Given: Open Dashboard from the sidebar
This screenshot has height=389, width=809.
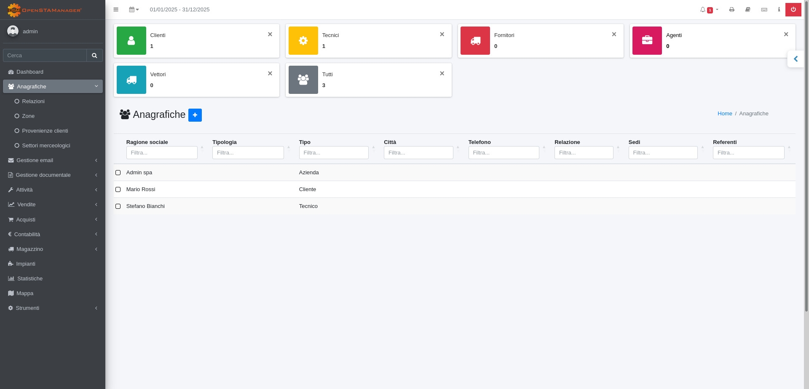Looking at the screenshot, I should pyautogui.click(x=30, y=72).
